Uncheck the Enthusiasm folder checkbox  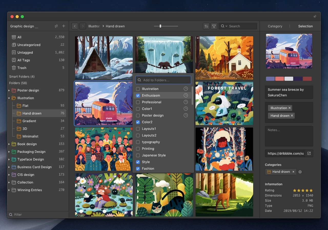click(138, 95)
